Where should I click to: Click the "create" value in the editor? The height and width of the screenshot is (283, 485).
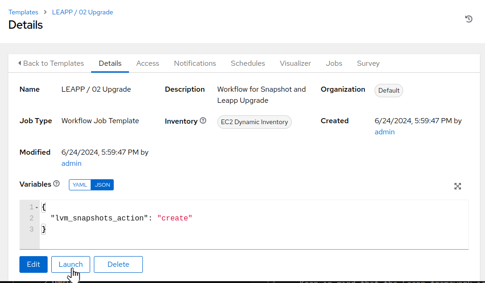[x=175, y=218]
